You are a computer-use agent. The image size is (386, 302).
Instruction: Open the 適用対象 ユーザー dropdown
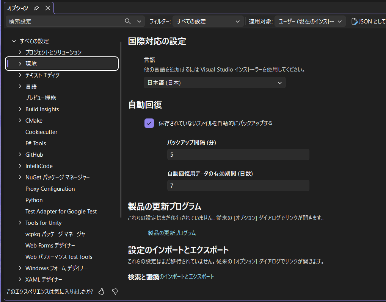310,22
